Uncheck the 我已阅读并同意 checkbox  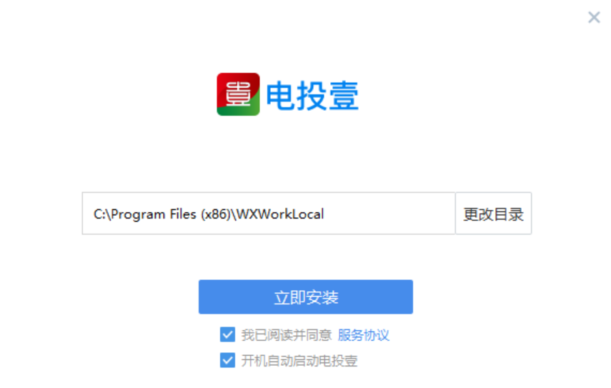227,335
